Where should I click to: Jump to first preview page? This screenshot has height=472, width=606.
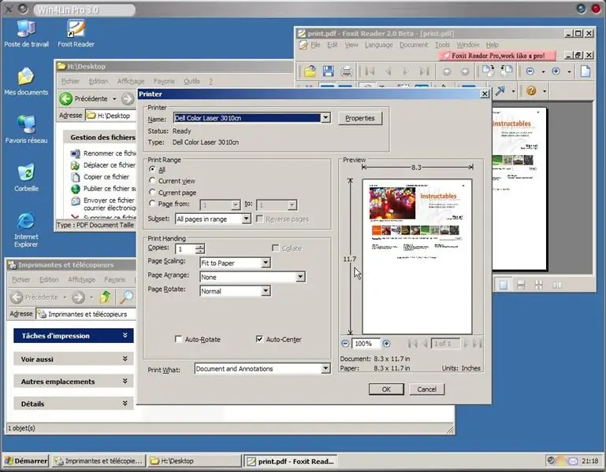(413, 344)
